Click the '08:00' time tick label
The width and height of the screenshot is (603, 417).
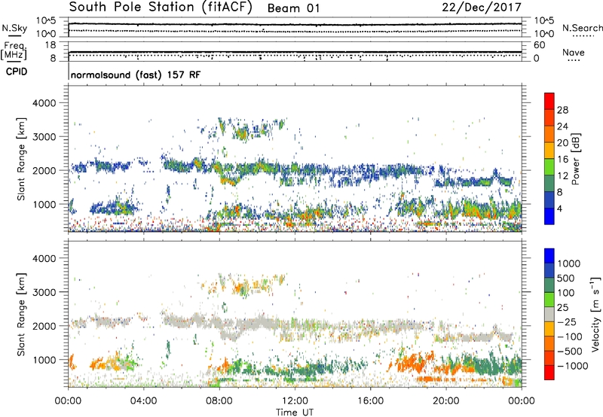(x=219, y=400)
